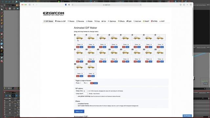Viewport: 210px width, 118px height.
Task: Click the red skip button under frame 1
Action: pos(78,47)
